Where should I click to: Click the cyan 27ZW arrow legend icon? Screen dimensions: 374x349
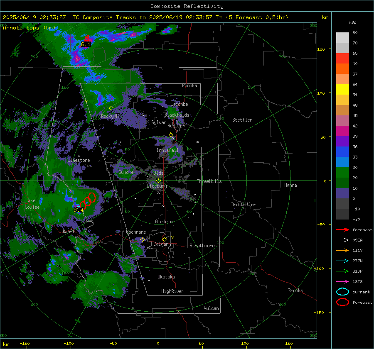pos(342,261)
